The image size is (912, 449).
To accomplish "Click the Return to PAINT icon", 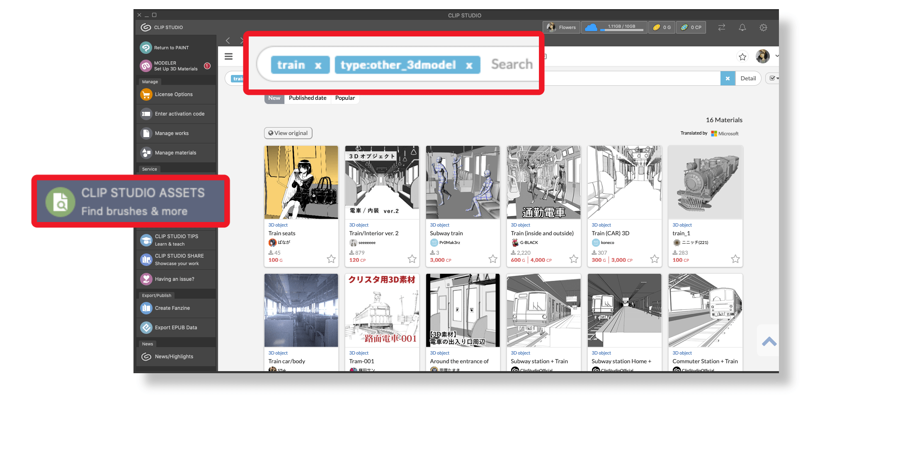I will pyautogui.click(x=146, y=48).
